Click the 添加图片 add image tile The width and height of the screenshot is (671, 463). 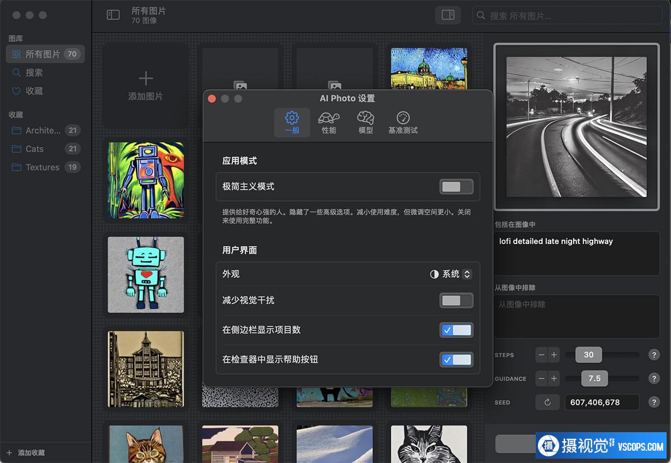point(145,86)
